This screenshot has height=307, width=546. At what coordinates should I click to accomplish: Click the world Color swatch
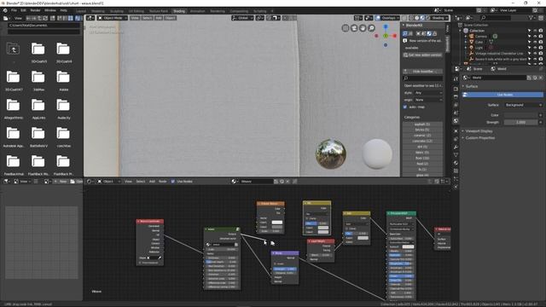pyautogui.click(x=521, y=115)
